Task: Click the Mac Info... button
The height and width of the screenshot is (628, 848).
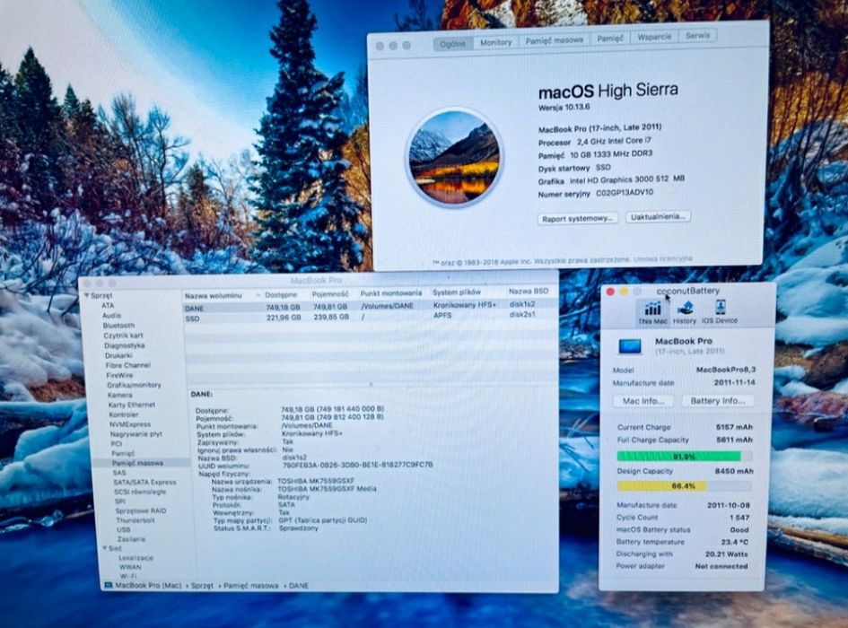Action: coord(643,401)
